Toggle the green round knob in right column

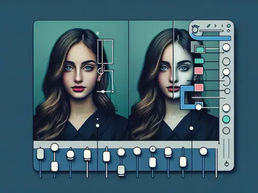pyautogui.click(x=226, y=119)
